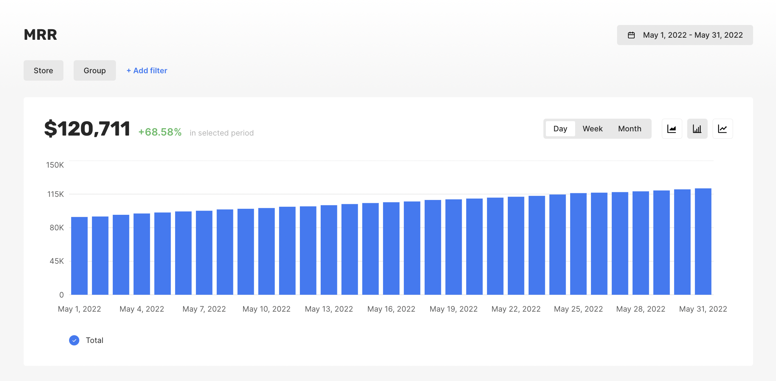
Task: Click the MRR page heading
Action: 40,35
